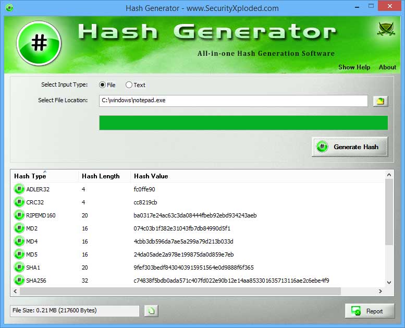The image size is (405, 328).
Task: Open the file browse folder icon
Action: 381,101
